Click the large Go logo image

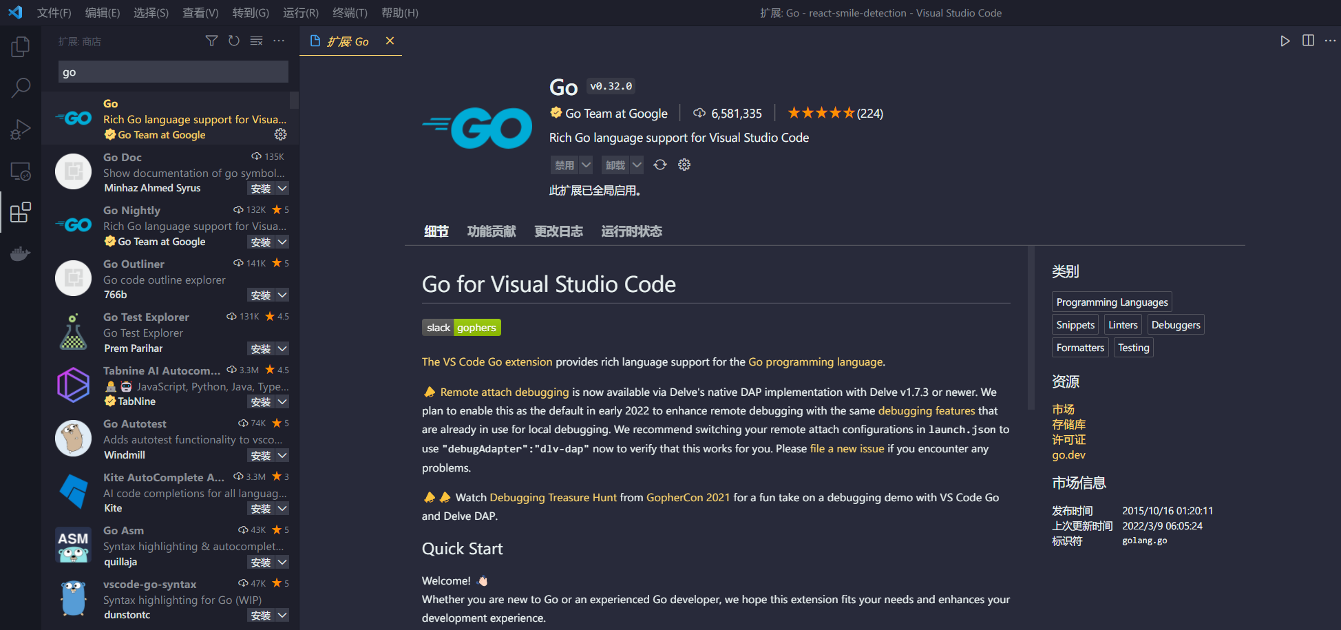click(477, 128)
